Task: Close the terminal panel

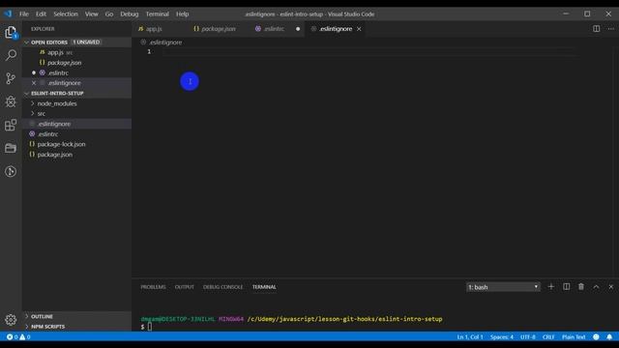Action: point(610,287)
